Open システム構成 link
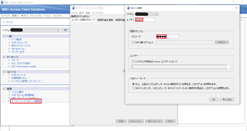The width and height of the screenshot is (247, 131). click(17, 92)
